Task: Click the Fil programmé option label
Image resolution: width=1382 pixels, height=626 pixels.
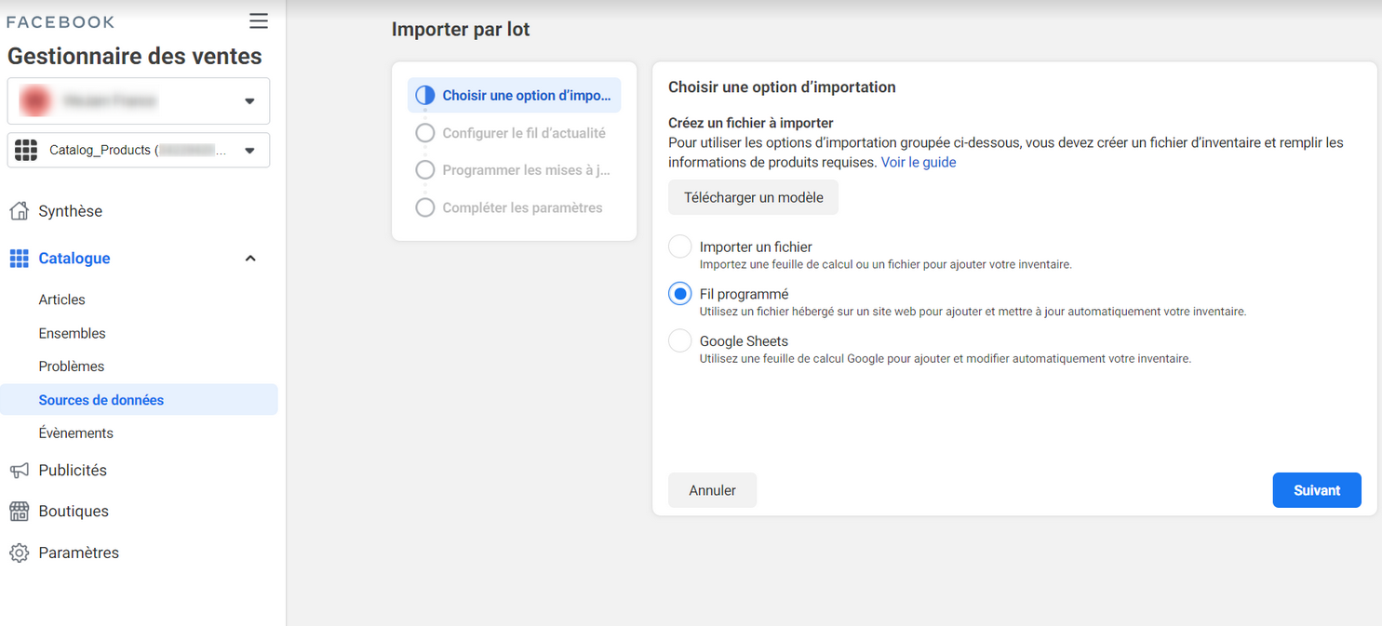Action: [744, 294]
